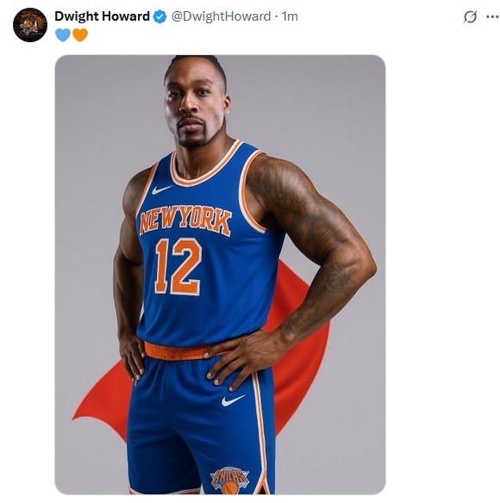Open the @DwightHoward handle link
Viewport: 500px width, 503px height.
[221, 16]
